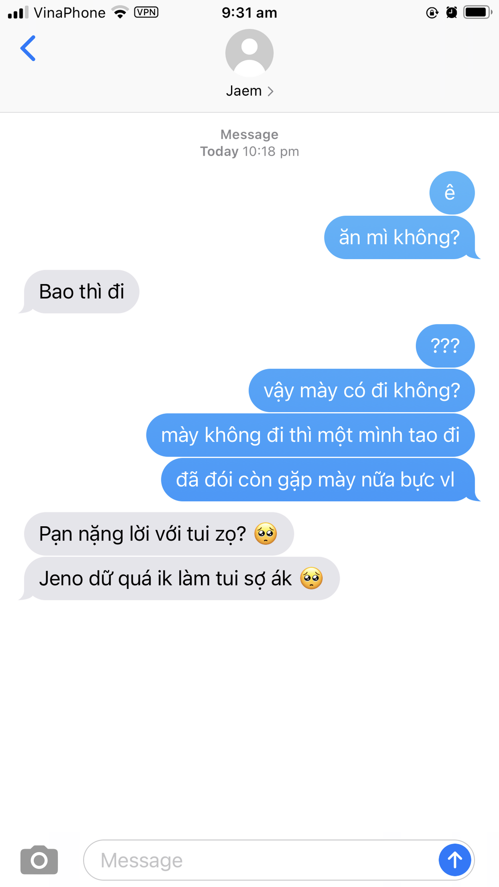The image size is (499, 887).
Task: Tap the blue send arrow button
Action: click(x=455, y=860)
